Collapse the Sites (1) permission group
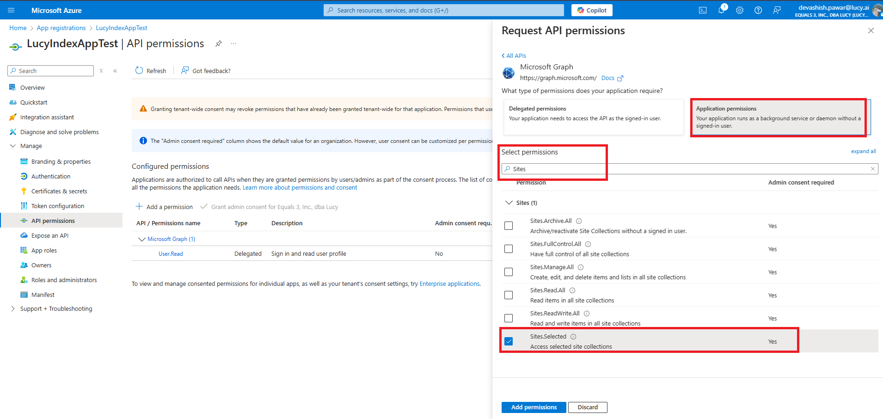This screenshot has width=883, height=419. 509,203
